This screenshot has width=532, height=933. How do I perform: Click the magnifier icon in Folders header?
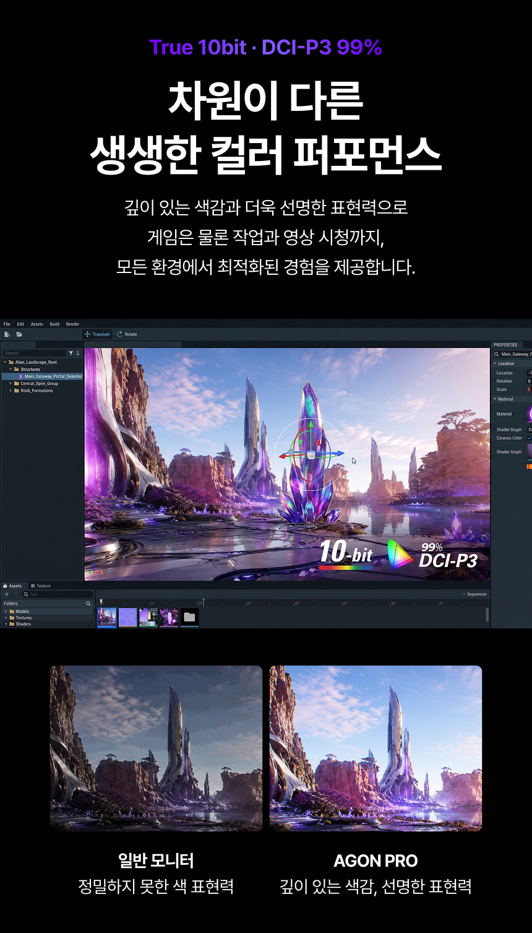(88, 603)
